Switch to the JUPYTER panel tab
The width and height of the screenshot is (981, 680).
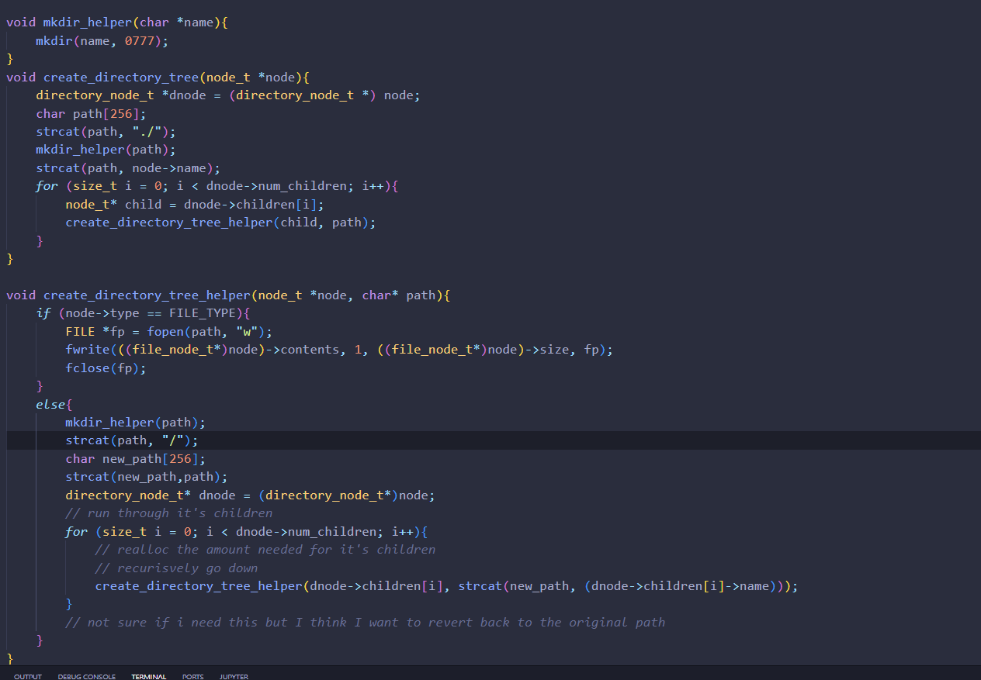click(x=234, y=676)
